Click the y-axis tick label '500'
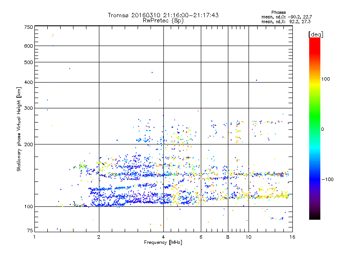Viewport: 344px width, 258px height. coord(28,62)
